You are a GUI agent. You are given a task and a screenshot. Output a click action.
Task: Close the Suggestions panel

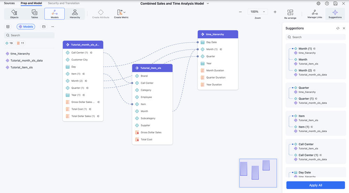point(344,28)
